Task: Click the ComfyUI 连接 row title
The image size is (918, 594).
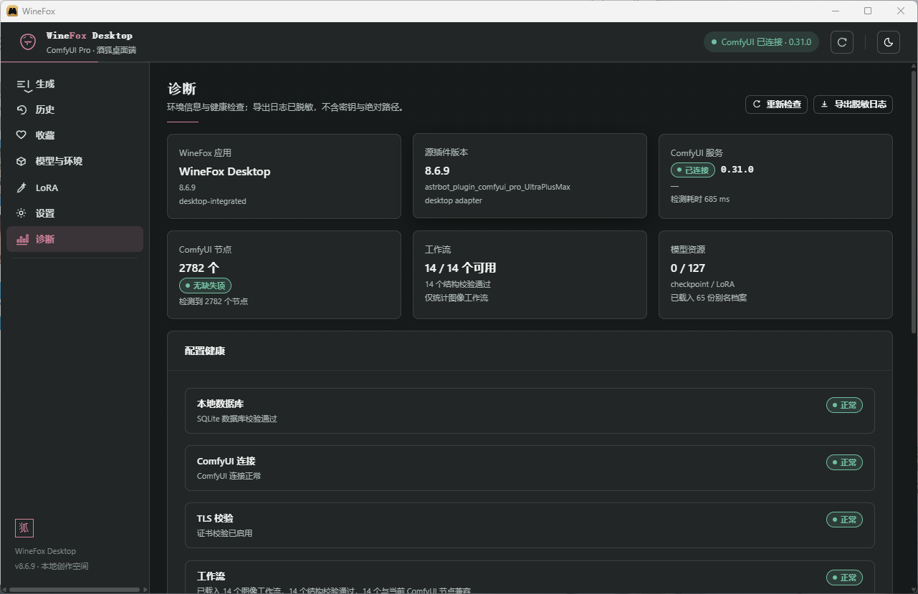Action: [x=226, y=461]
